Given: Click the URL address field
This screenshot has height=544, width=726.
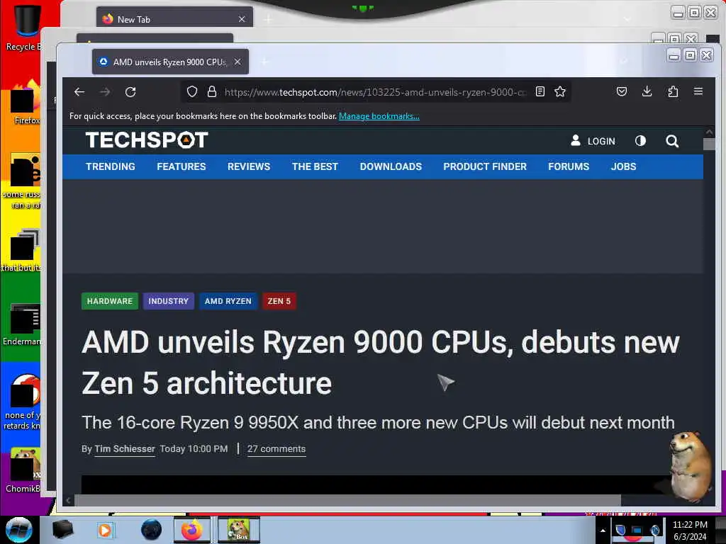Looking at the screenshot, I should [x=375, y=92].
